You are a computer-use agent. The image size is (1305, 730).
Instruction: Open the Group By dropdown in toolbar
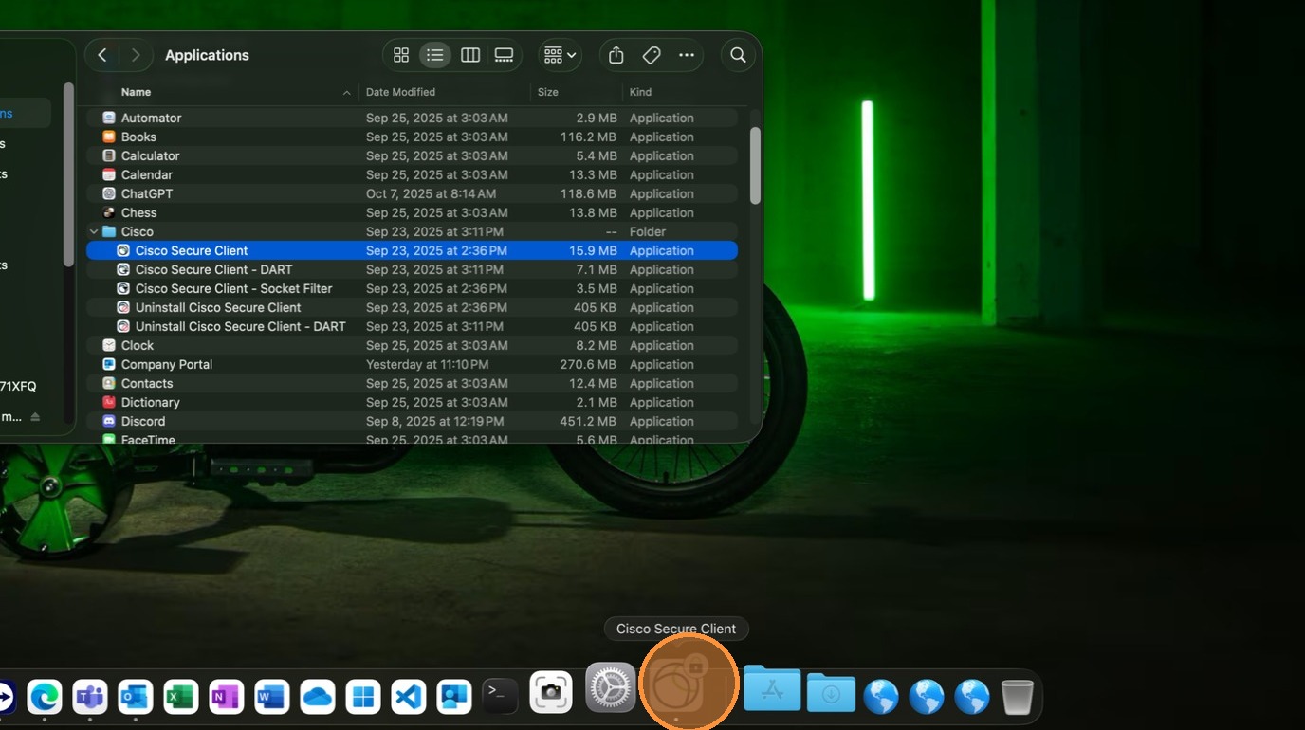point(560,55)
